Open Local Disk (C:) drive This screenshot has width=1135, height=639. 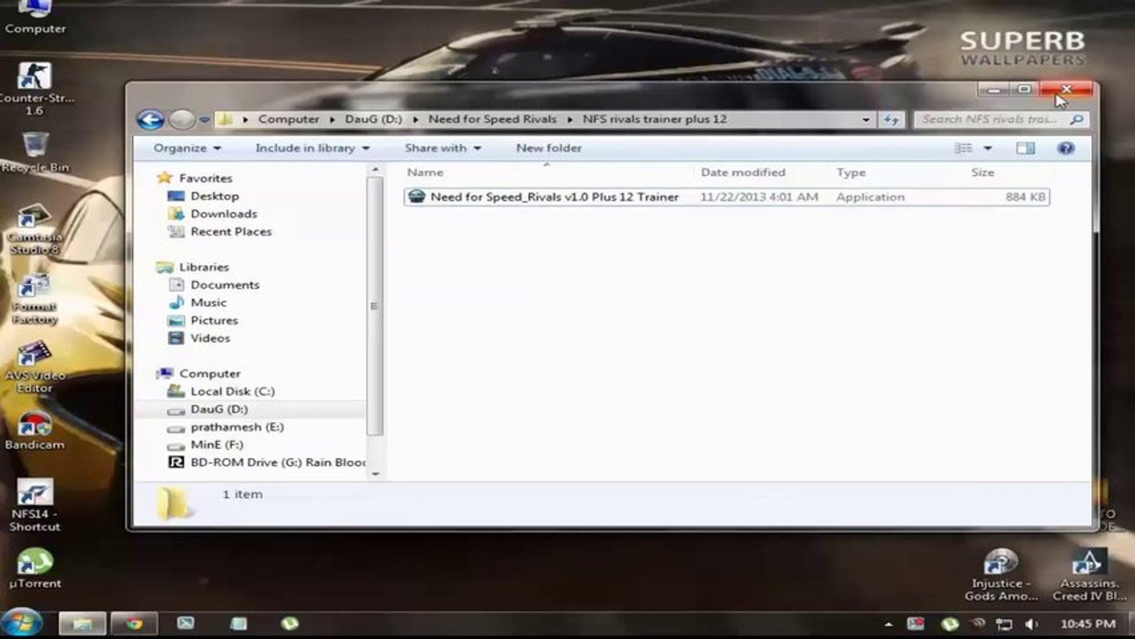click(x=232, y=391)
